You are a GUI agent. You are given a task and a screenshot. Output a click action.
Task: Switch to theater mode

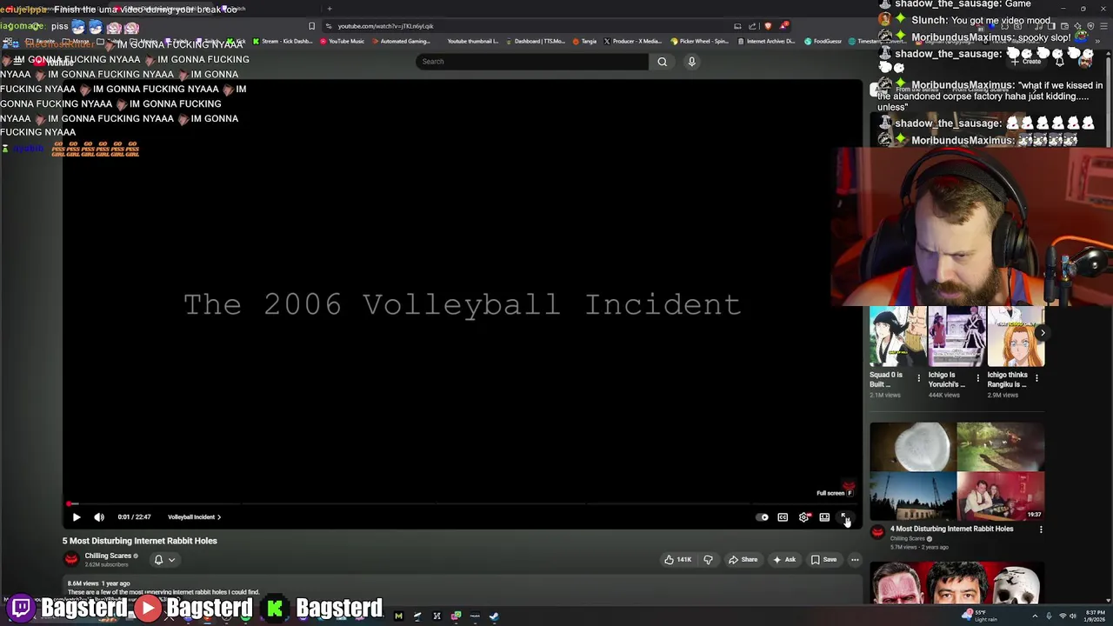[x=824, y=517]
